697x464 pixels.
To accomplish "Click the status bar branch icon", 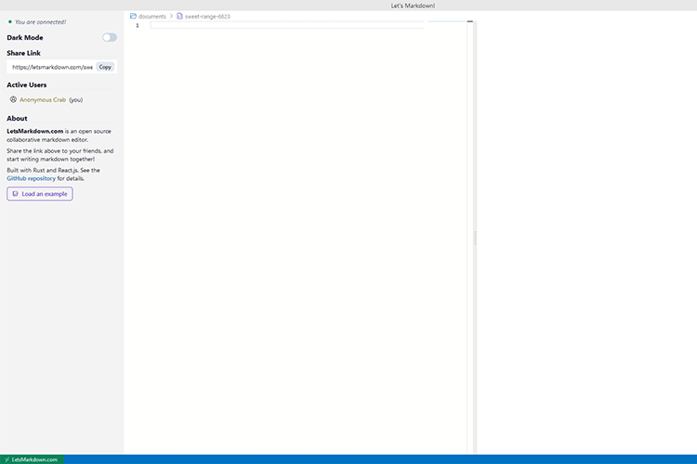I will (x=7, y=459).
